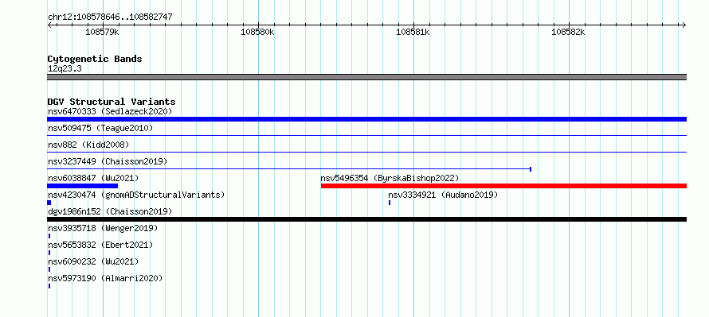Click the 108580k ruler label
The height and width of the screenshot is (317, 709).
(x=258, y=32)
